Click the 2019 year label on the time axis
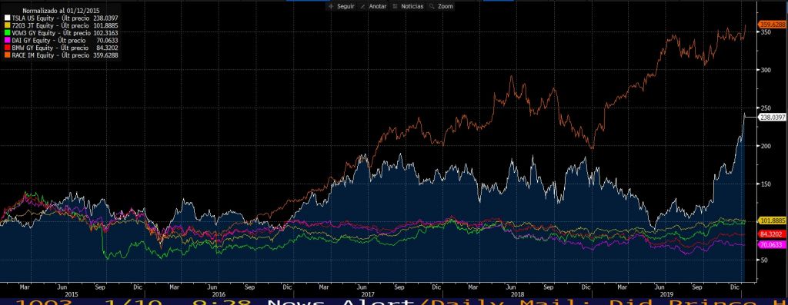Viewport: 788px width, 305px height. (x=667, y=294)
